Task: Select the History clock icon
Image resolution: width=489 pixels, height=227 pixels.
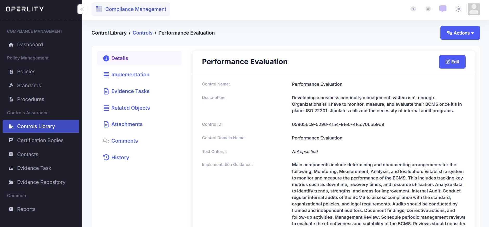Action: coord(106,157)
